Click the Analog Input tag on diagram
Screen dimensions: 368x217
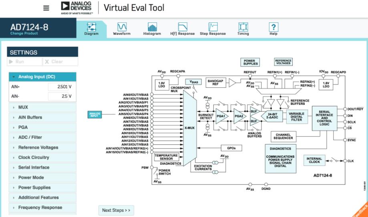[x=95, y=116]
